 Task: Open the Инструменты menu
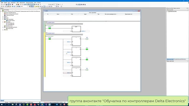pos(22,3)
